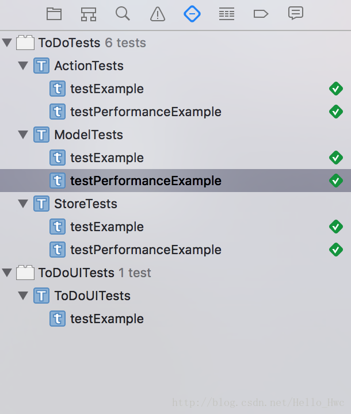The width and height of the screenshot is (351, 414).
Task: Collapse the ModelTests class disclosure triangle
Action: pyautogui.click(x=23, y=135)
